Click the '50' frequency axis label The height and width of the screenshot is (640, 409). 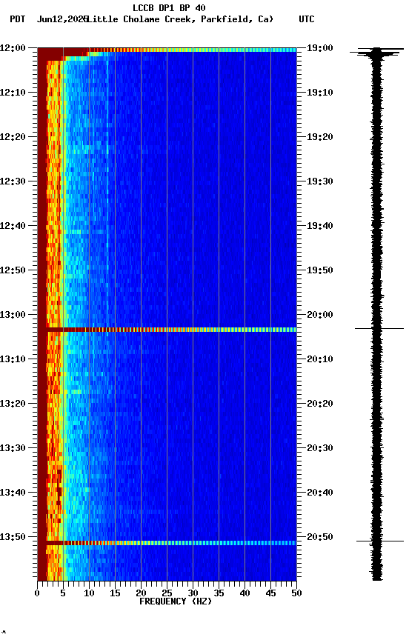[x=296, y=593]
